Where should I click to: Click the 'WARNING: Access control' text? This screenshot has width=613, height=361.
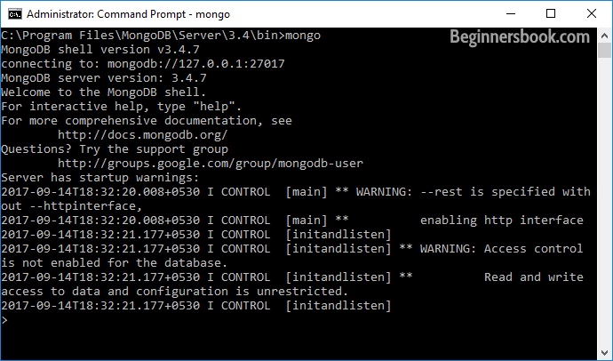coord(501,249)
